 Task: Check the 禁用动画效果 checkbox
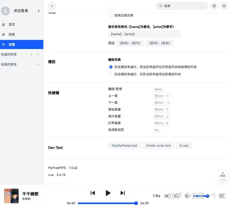(110, 15)
